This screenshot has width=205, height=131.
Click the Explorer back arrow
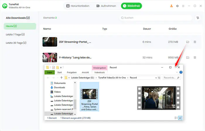[x=48, y=78]
